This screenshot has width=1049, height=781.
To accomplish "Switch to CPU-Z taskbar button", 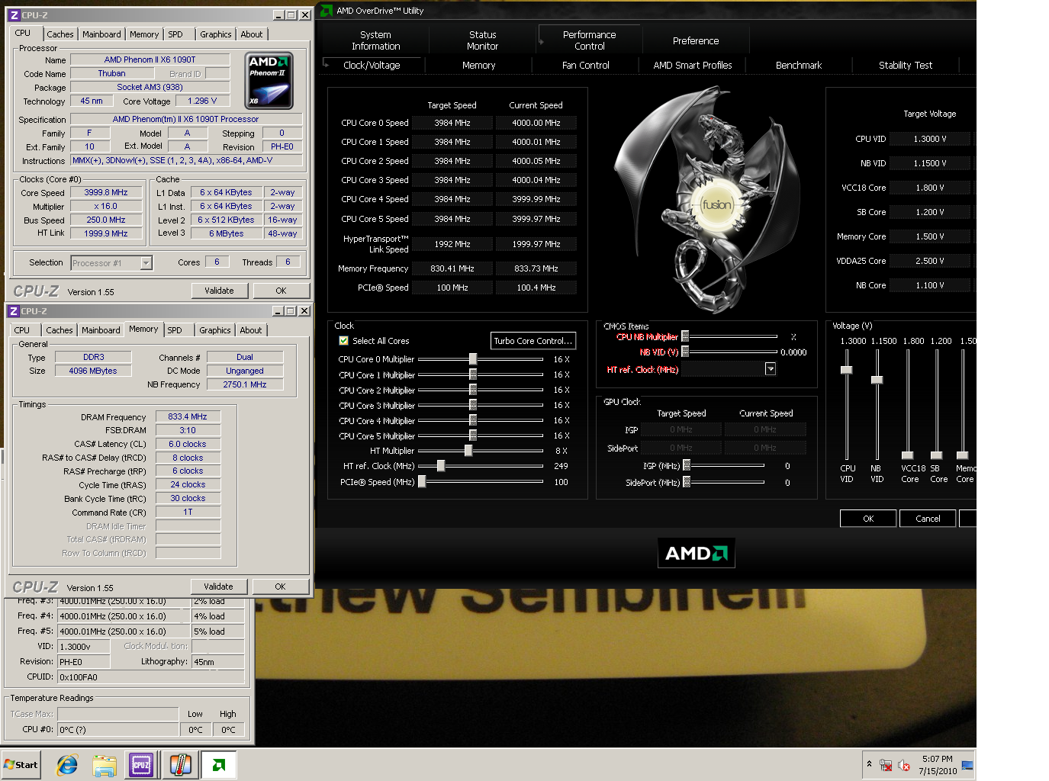I will click(x=141, y=765).
